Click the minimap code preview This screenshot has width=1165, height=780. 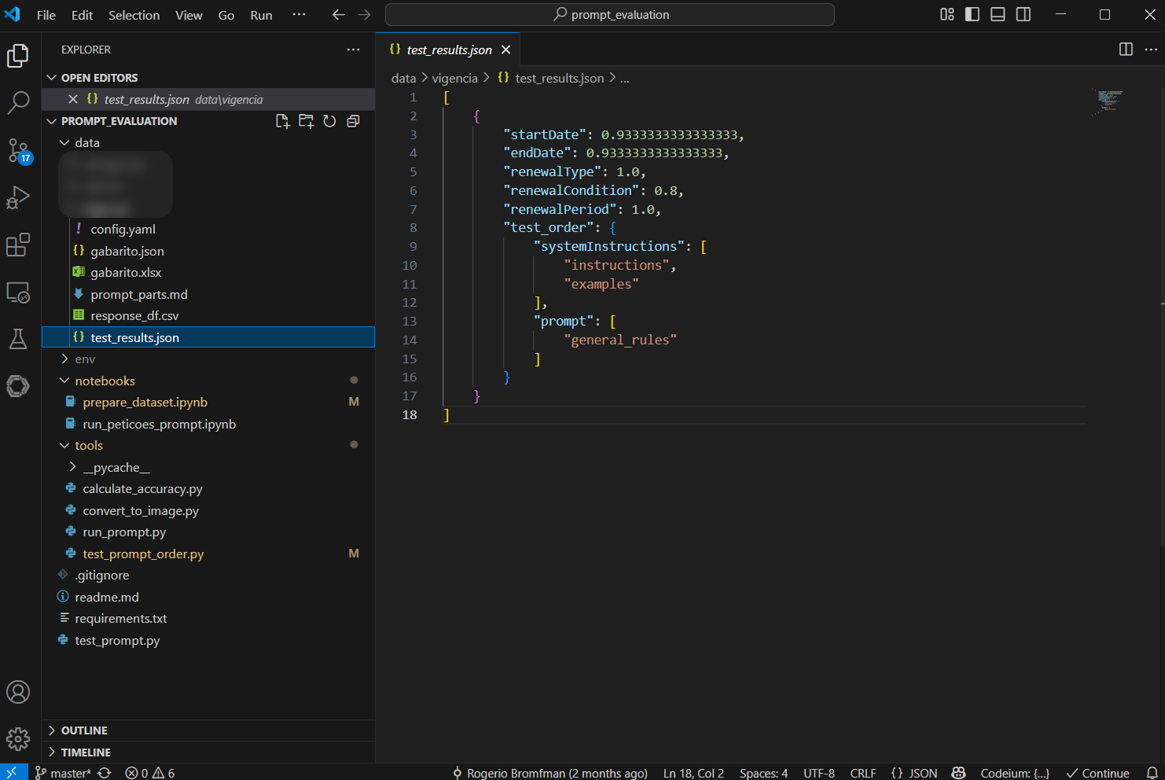(x=1109, y=101)
